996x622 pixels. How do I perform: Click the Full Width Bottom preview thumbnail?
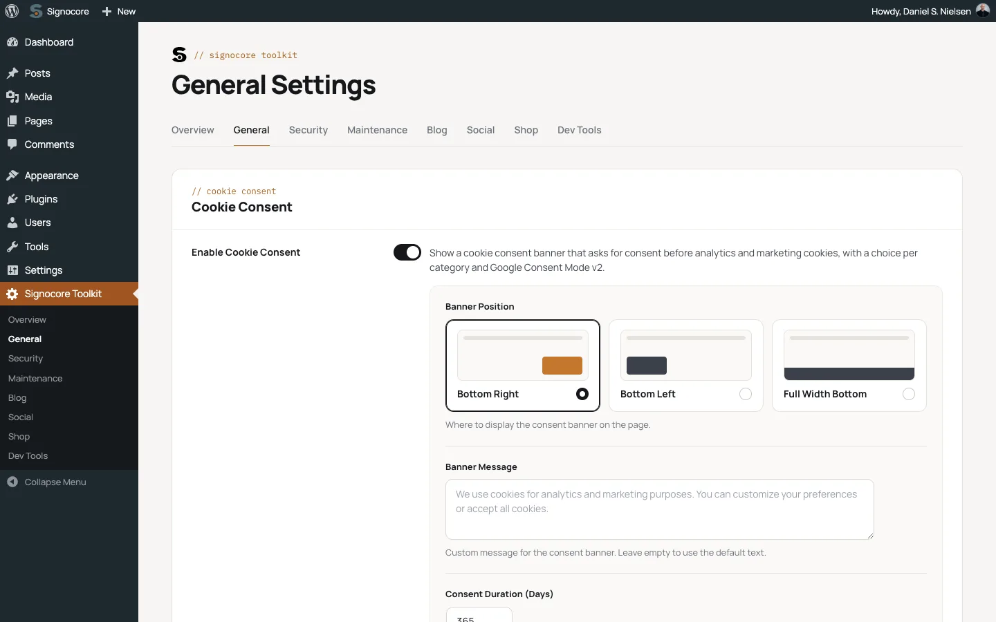click(849, 355)
